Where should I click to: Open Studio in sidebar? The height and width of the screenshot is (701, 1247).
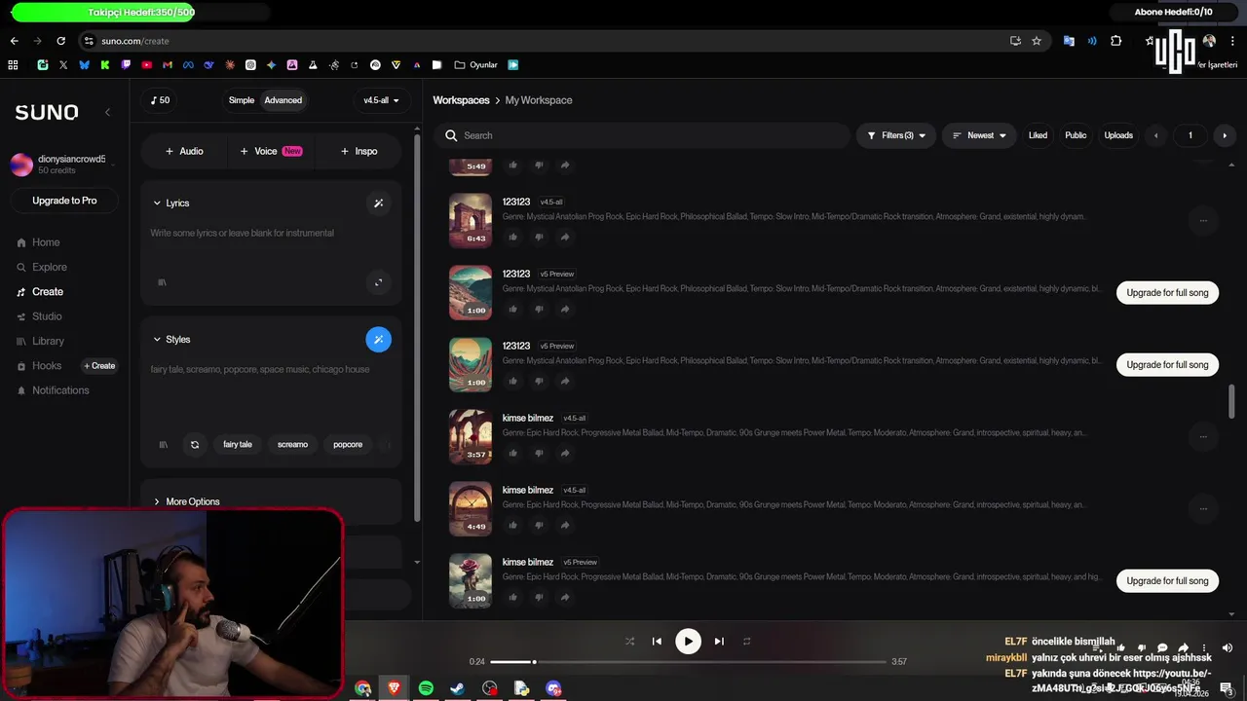tap(40, 316)
